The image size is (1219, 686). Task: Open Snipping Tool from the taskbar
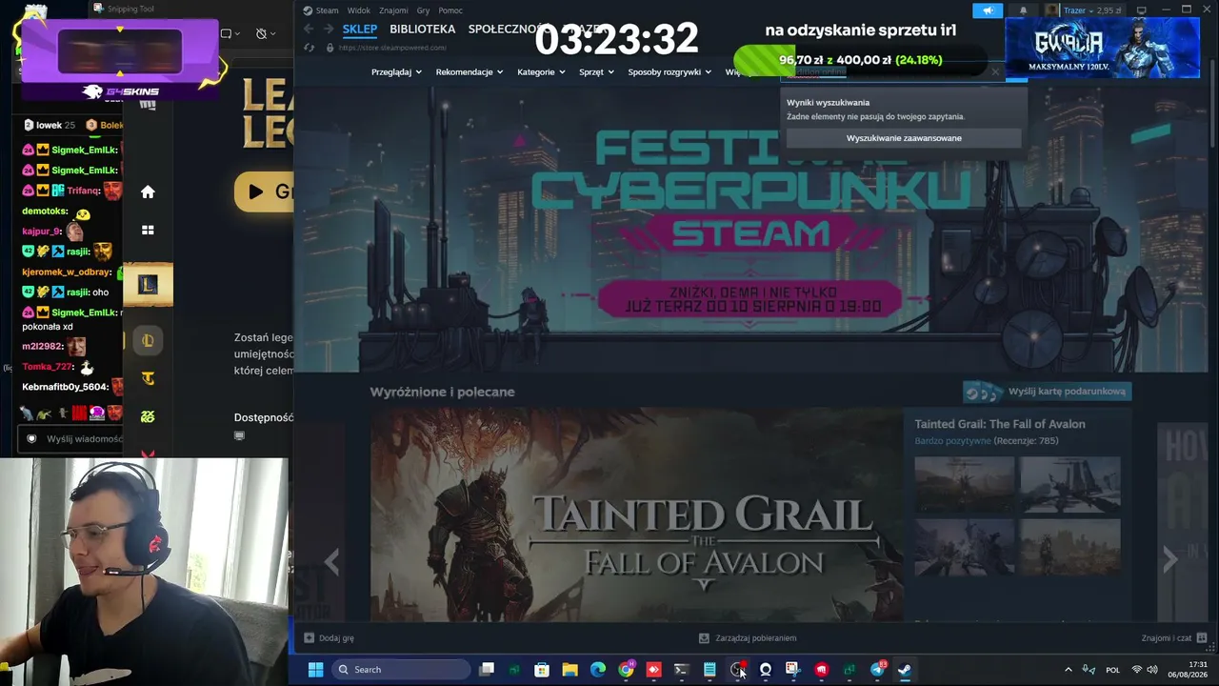pos(792,670)
